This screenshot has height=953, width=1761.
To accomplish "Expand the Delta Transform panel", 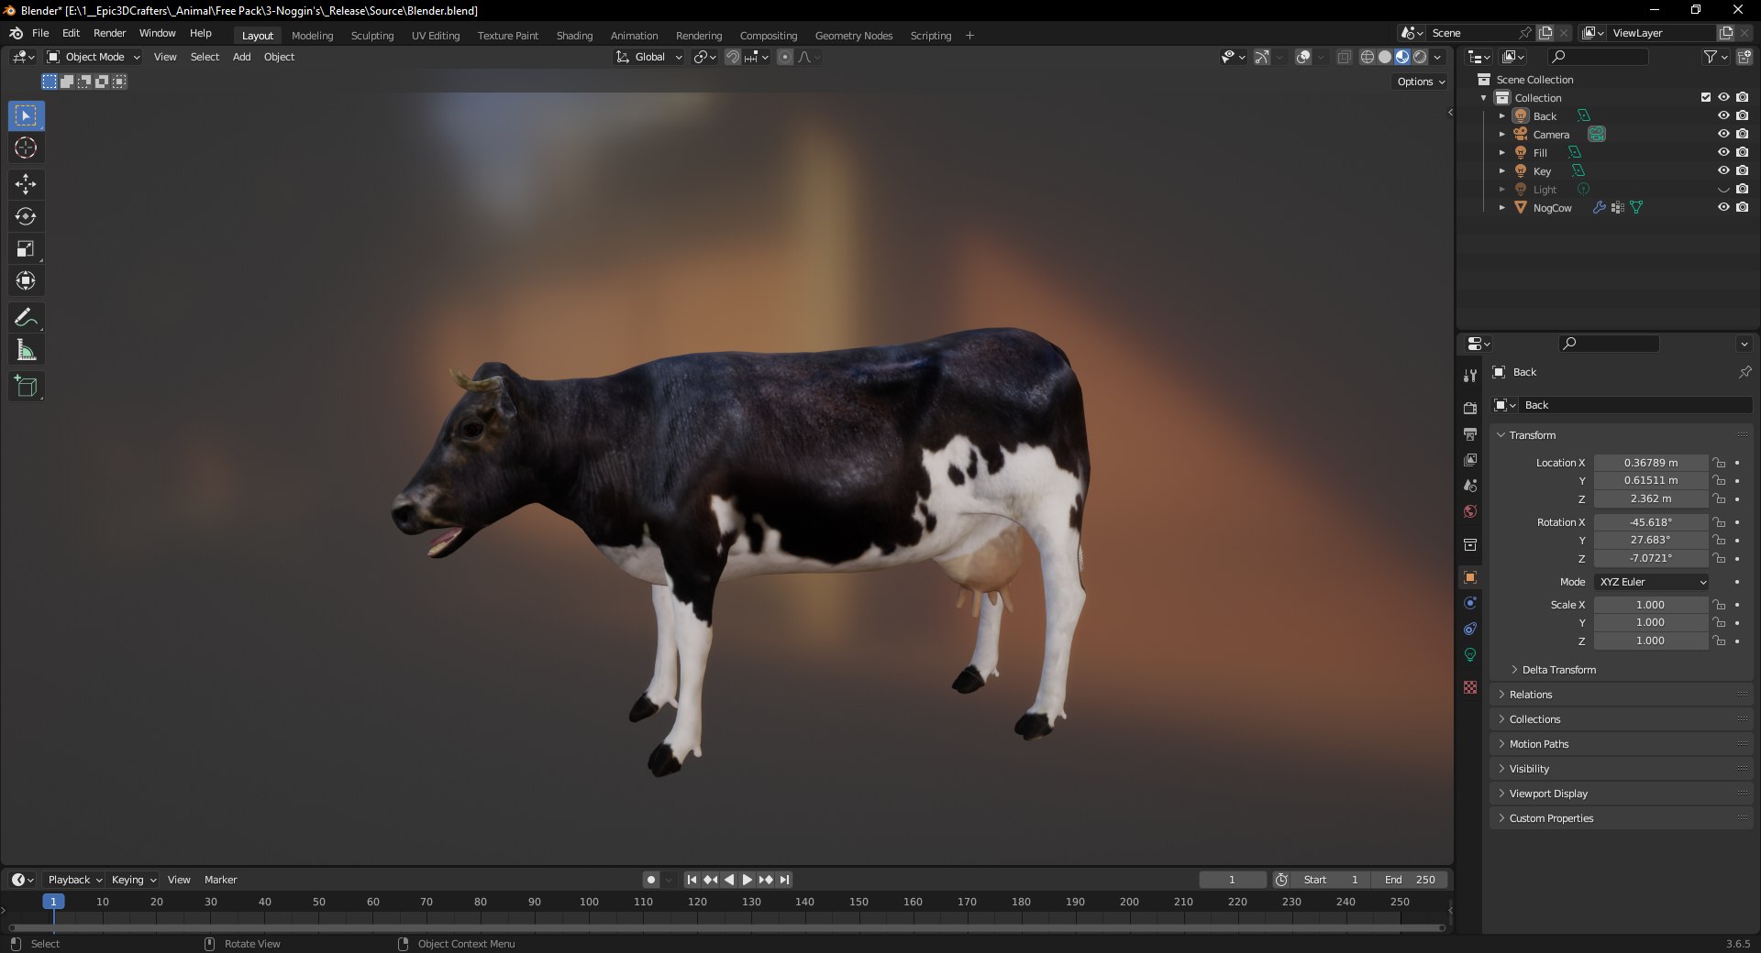I will 1558,670.
